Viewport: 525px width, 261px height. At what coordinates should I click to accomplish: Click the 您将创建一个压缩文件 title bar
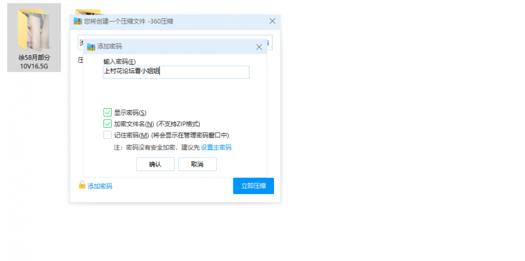(175, 22)
